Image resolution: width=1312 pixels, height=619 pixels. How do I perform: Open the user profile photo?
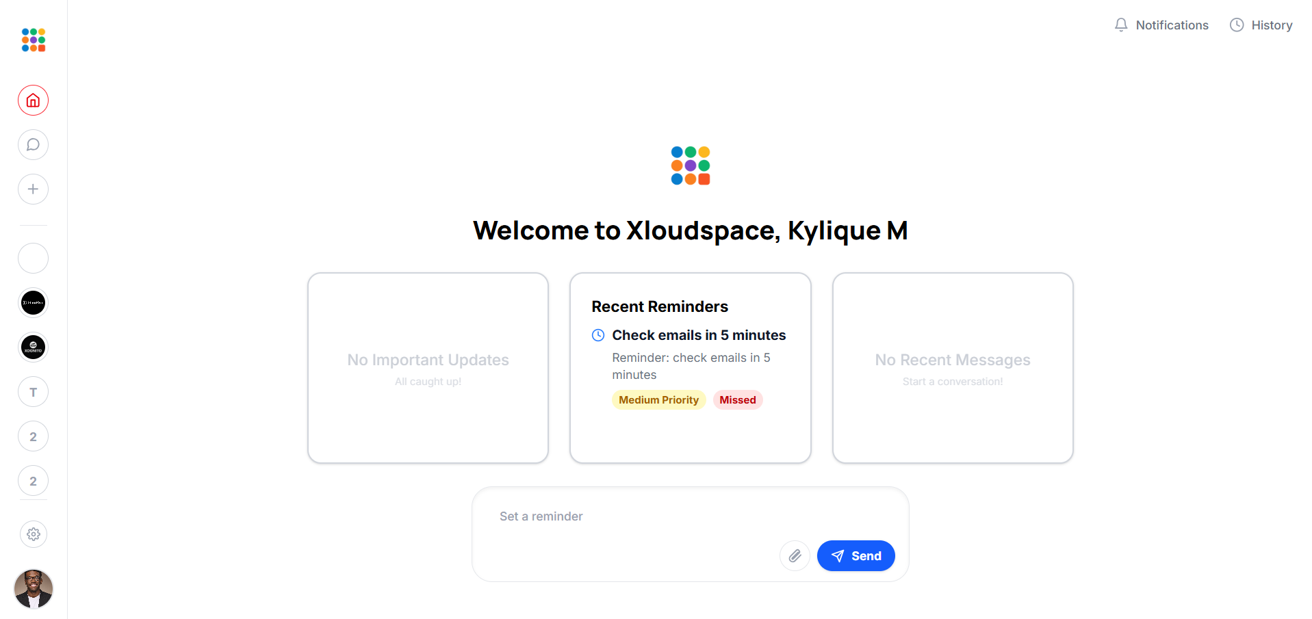(x=34, y=589)
